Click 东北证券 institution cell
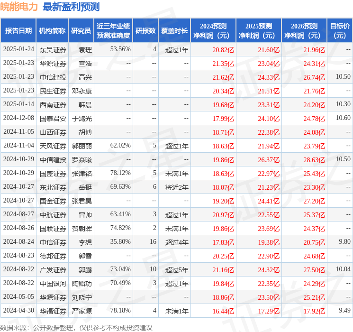 (x=53, y=187)
